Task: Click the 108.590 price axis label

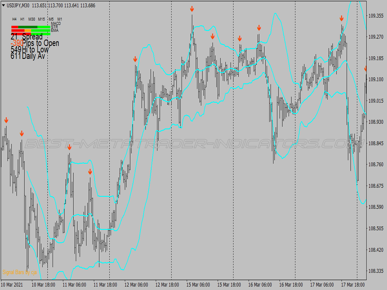Action: pos(376,207)
